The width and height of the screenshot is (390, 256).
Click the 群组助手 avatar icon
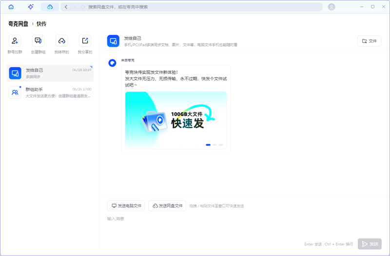[x=15, y=92]
